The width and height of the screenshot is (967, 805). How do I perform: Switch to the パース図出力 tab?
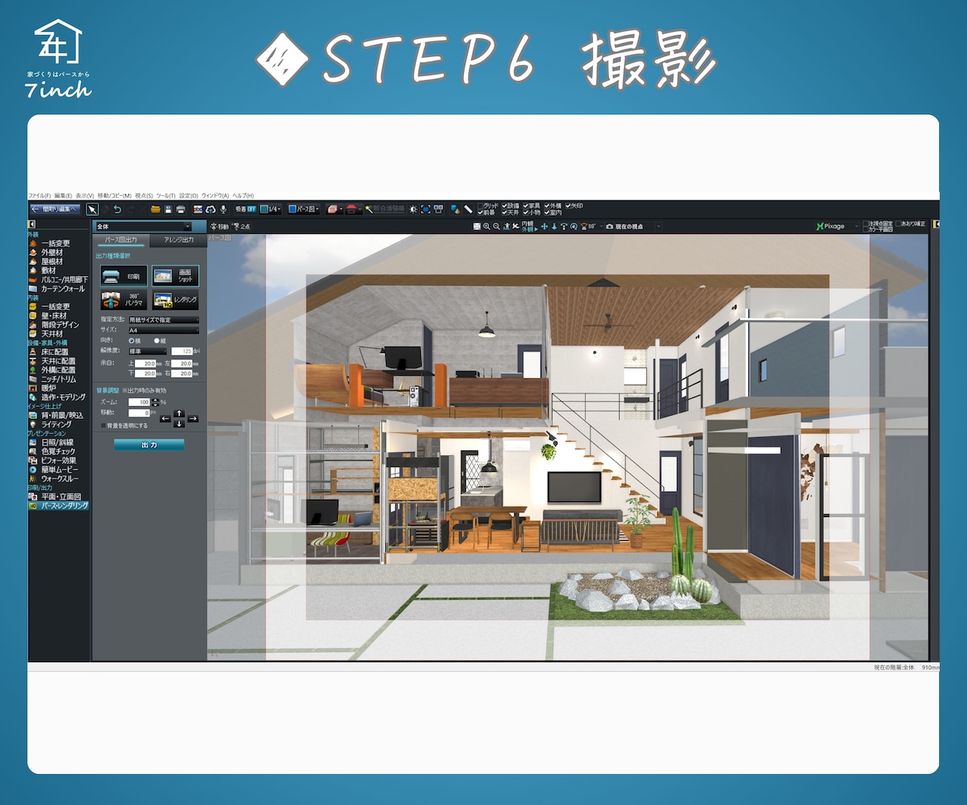[x=120, y=240]
